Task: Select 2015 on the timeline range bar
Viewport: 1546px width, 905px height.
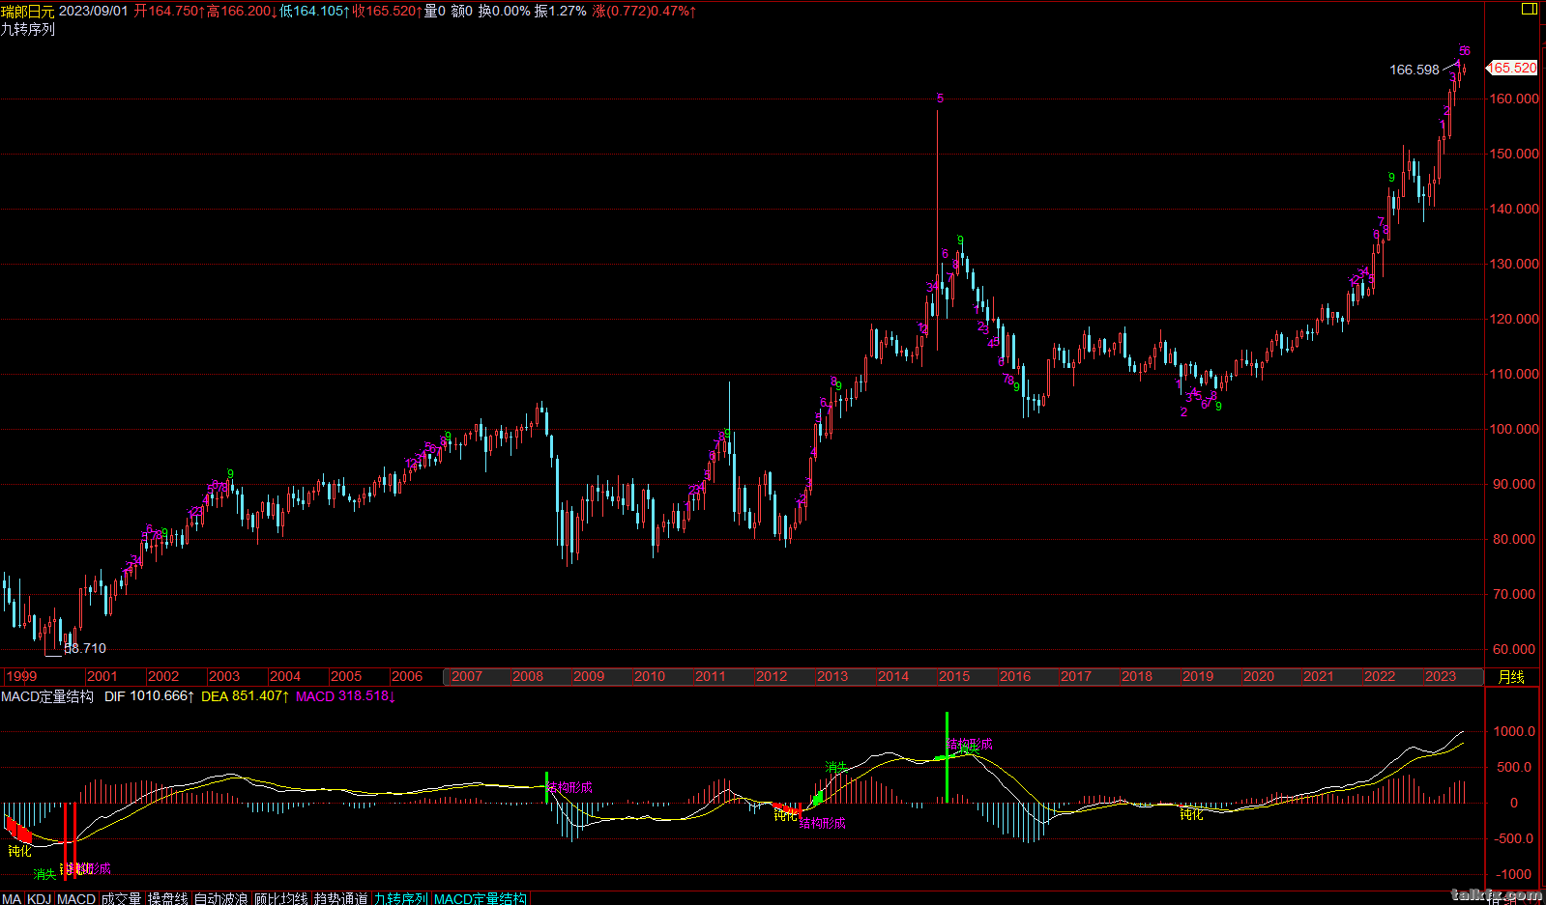Action: click(954, 676)
